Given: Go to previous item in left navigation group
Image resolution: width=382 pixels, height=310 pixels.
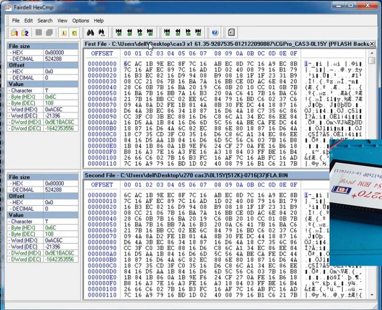Looking at the screenshot, I should 129,32.
